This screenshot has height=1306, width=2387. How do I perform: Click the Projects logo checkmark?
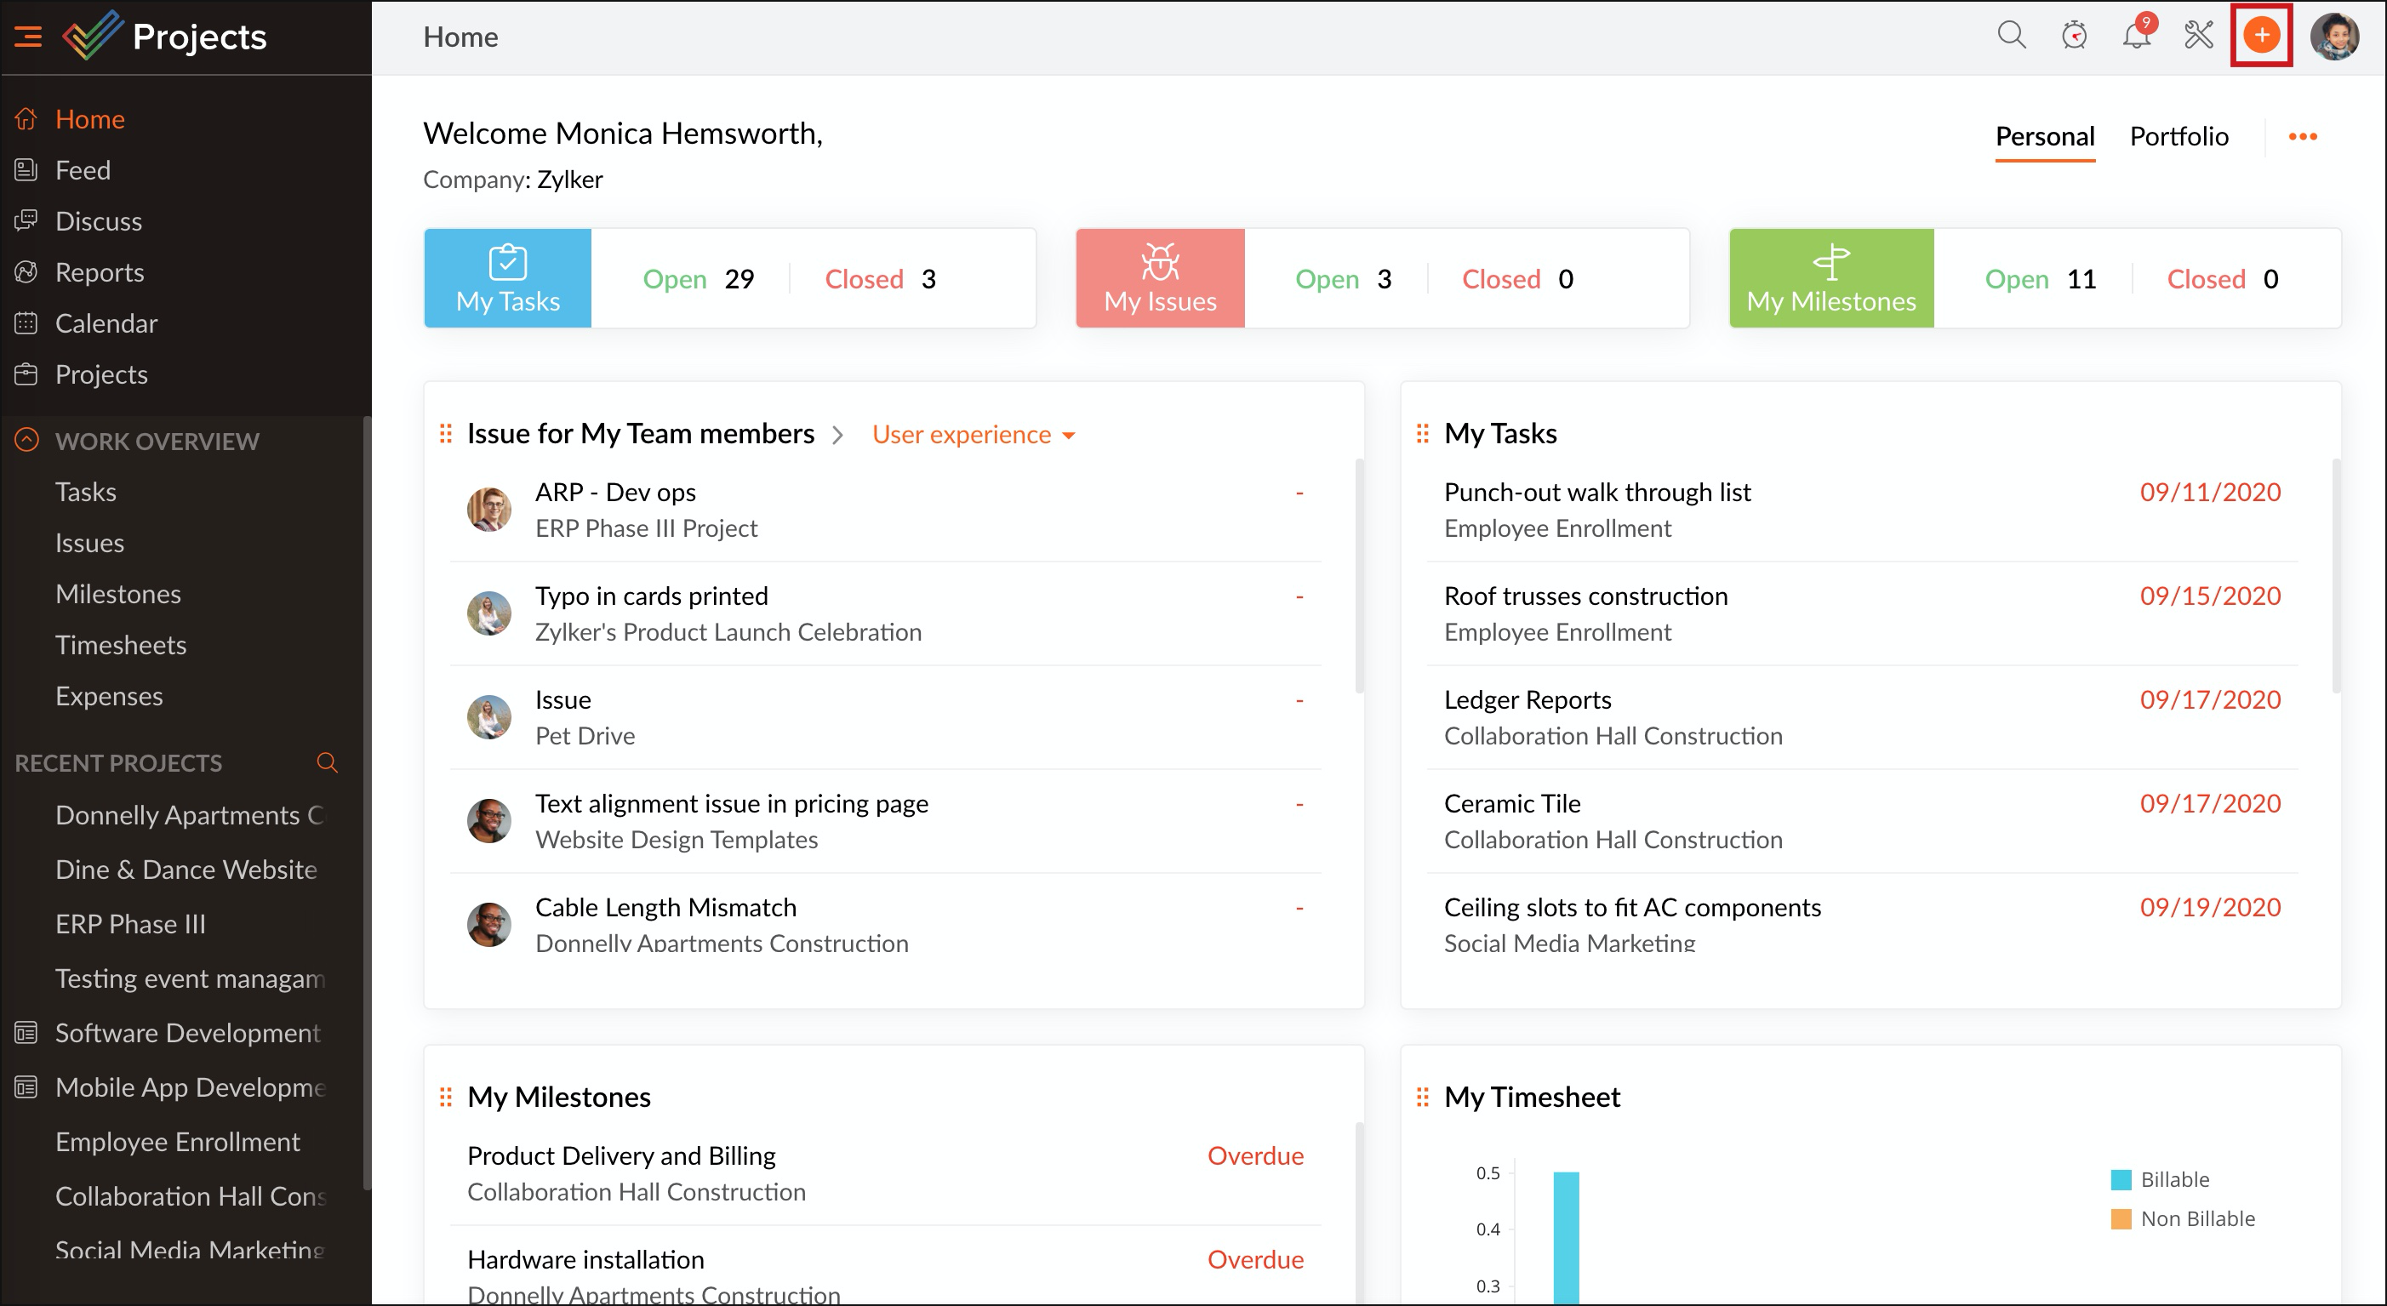point(92,35)
